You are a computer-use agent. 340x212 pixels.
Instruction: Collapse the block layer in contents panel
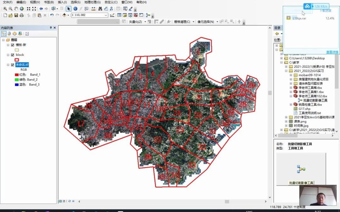click(x=8, y=55)
